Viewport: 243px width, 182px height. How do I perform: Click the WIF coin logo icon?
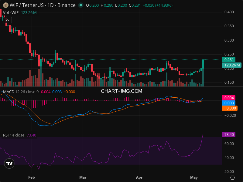(6, 5)
